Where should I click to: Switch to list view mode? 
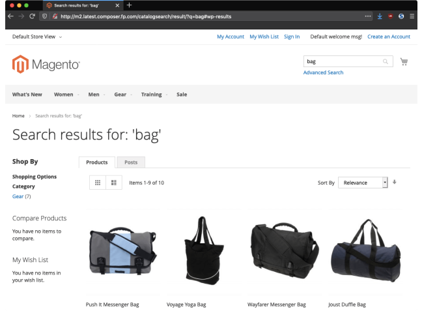pyautogui.click(x=114, y=183)
